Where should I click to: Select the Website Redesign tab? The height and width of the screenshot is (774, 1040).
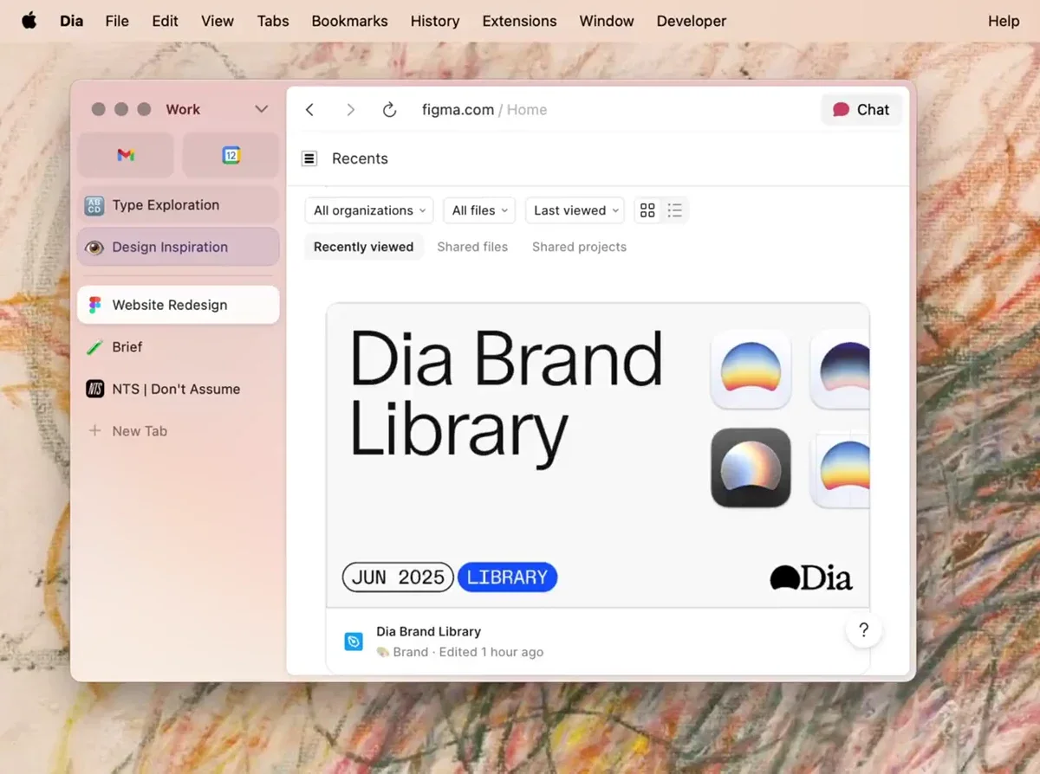tap(179, 305)
